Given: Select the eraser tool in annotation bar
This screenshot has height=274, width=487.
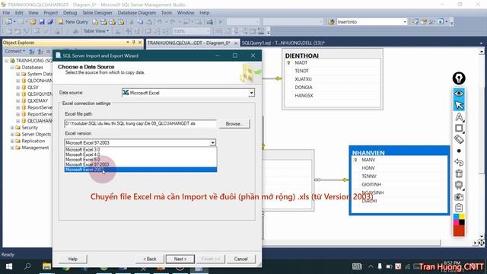Looking at the screenshot, I should (459, 139).
